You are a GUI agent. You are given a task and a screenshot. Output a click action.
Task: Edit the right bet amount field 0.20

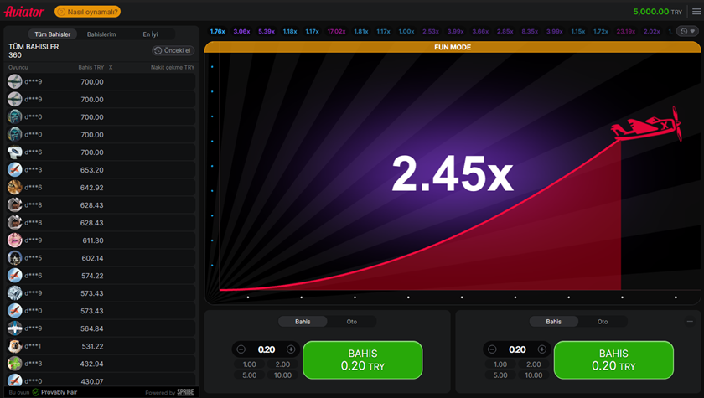(517, 349)
